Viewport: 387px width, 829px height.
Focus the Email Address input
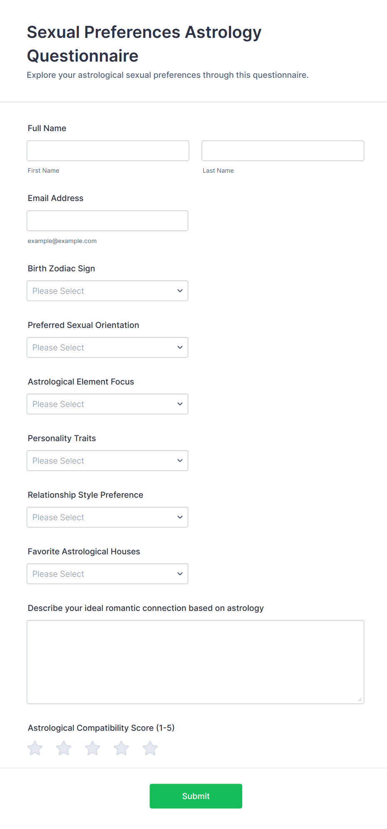click(107, 221)
